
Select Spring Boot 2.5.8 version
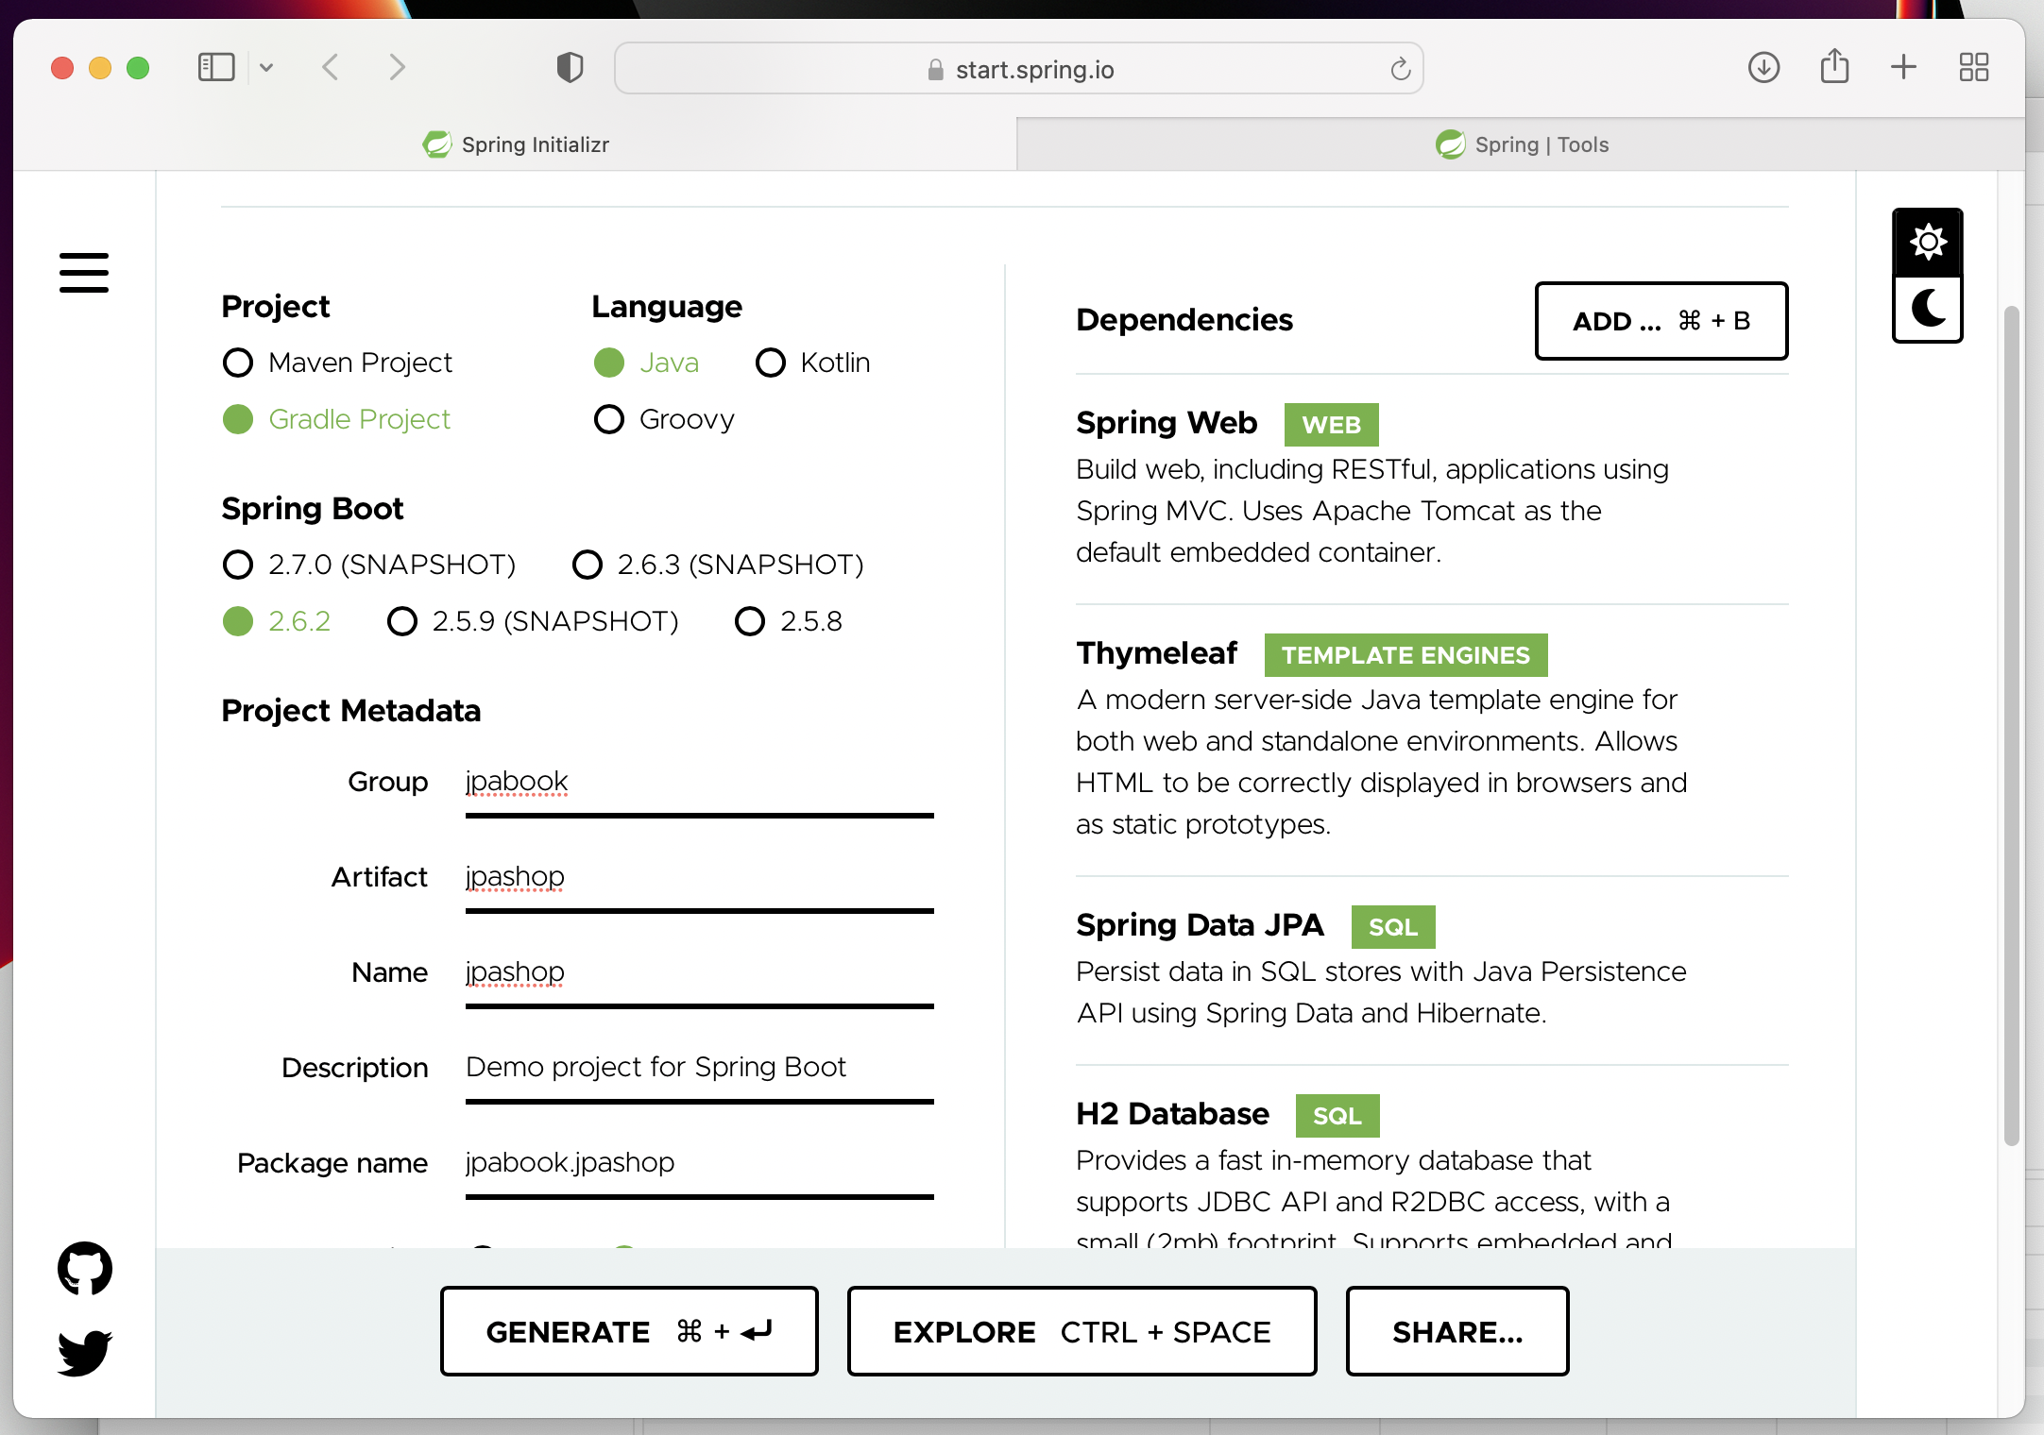789,621
